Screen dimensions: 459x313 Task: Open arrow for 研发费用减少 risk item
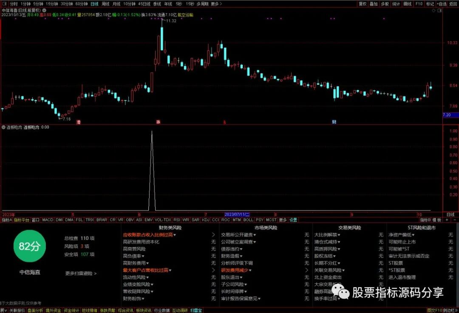[x=306, y=270]
